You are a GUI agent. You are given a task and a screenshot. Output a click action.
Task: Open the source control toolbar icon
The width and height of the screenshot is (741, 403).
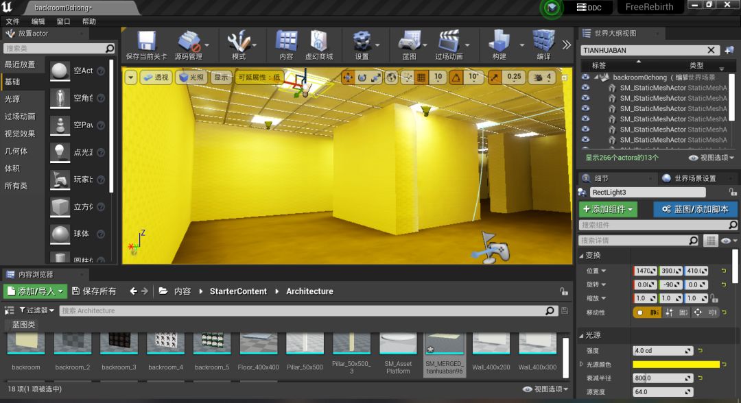click(189, 41)
